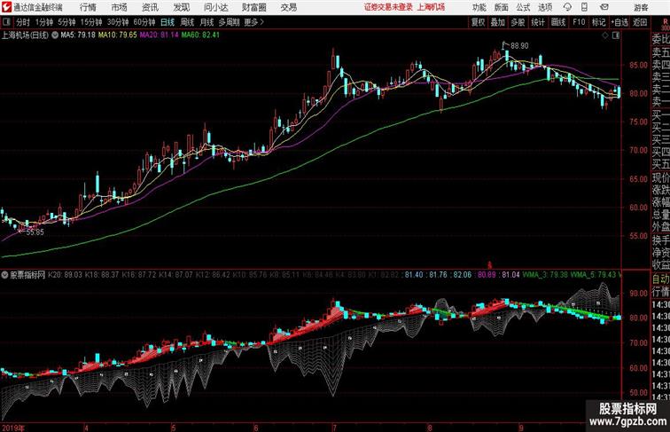Toggle the left sidebar panel icon
Image resolution: width=670 pixels, height=432 pixels.
click(6, 22)
